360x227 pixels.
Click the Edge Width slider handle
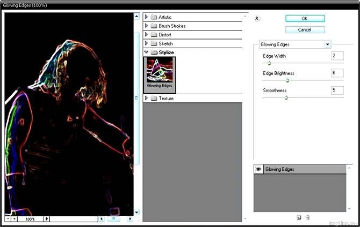(269, 63)
